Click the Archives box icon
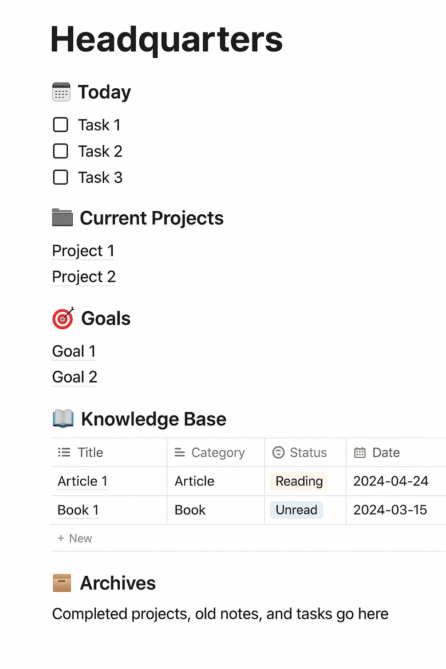This screenshot has height=669, width=446. (x=62, y=583)
